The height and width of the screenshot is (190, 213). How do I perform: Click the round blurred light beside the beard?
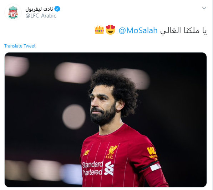click(74, 117)
